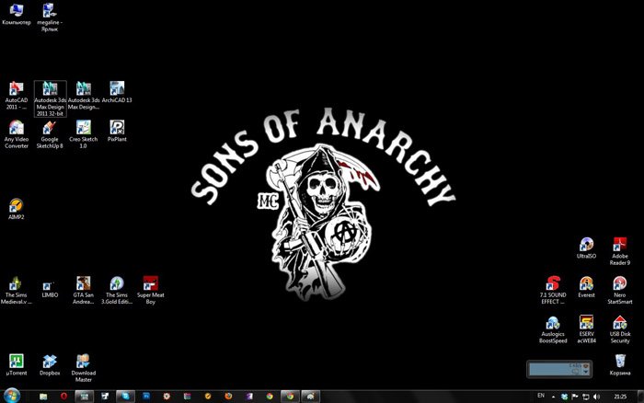Viewport: 644px width, 403px height.
Task: Select the Корзина recycle bin icon
Action: pyautogui.click(x=620, y=363)
